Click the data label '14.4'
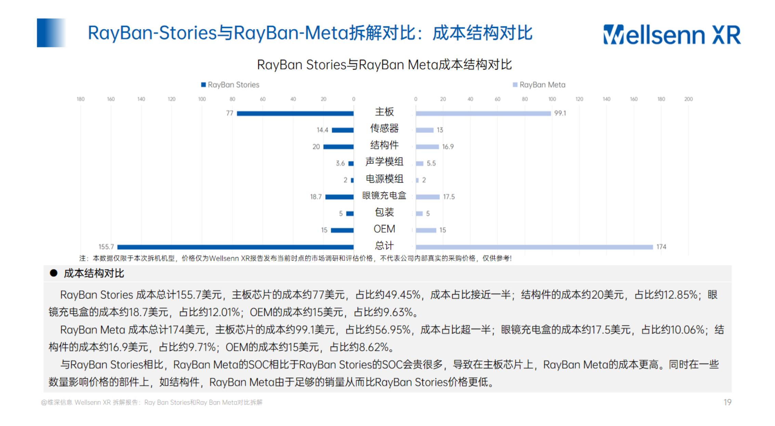The width and height of the screenshot is (775, 426). pos(322,130)
